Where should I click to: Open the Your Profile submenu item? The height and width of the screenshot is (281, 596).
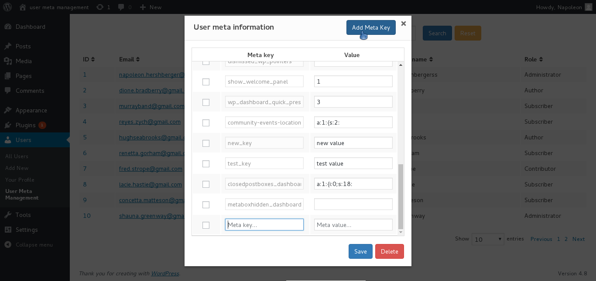pyautogui.click(x=20, y=179)
